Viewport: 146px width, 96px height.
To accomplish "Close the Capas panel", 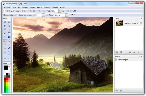I will coord(142,19).
